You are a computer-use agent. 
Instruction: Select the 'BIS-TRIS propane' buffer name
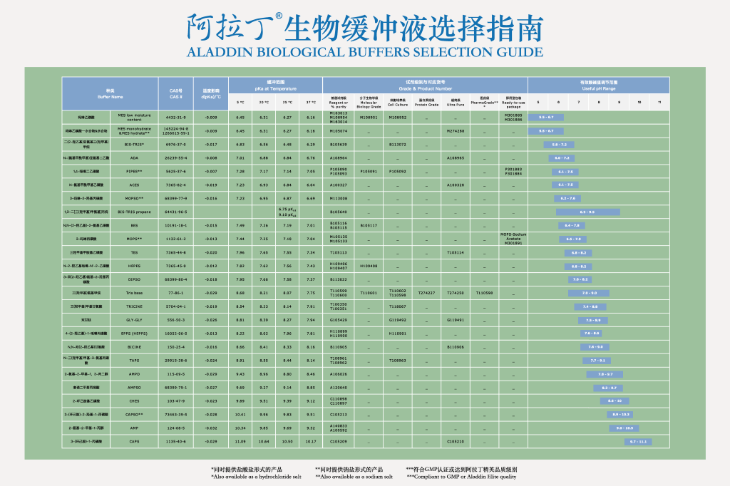[134, 212]
